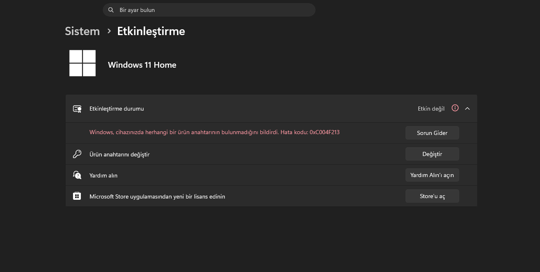Click the Windows 11 Home edition label

(142, 65)
